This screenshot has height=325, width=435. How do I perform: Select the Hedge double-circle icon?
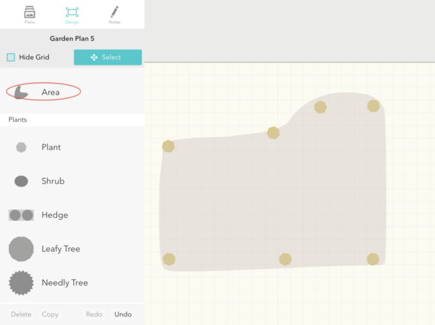click(21, 215)
